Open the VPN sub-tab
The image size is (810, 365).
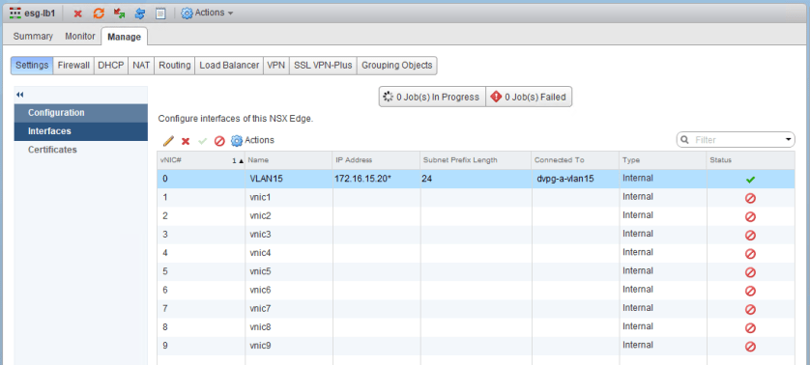click(x=276, y=66)
